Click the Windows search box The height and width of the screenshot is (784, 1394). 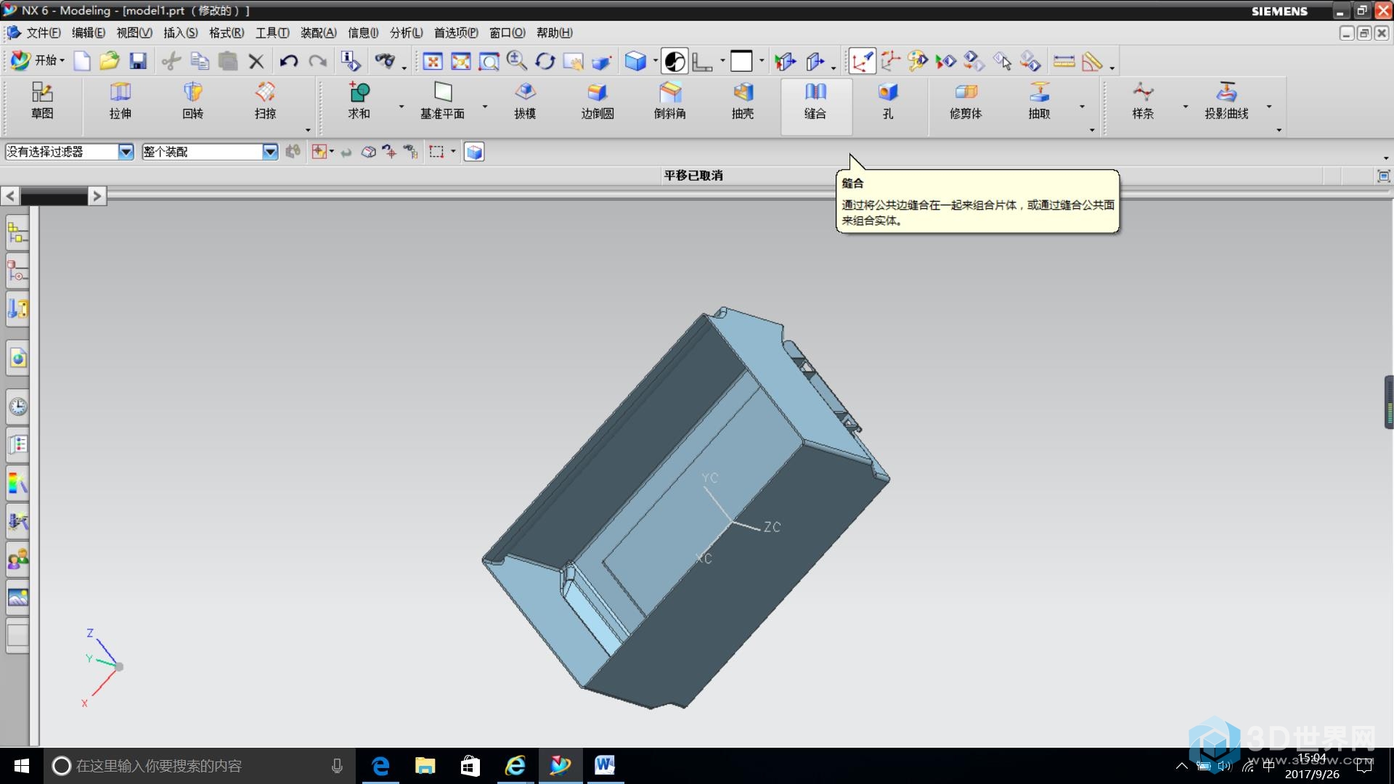pyautogui.click(x=200, y=766)
